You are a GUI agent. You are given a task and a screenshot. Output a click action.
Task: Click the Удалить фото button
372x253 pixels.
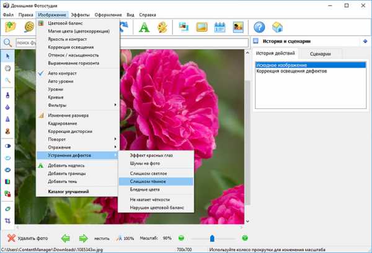(x=28, y=238)
